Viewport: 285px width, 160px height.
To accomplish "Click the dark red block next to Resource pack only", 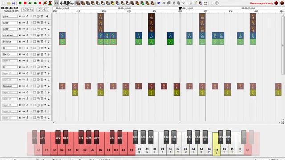I will tap(276, 3).
